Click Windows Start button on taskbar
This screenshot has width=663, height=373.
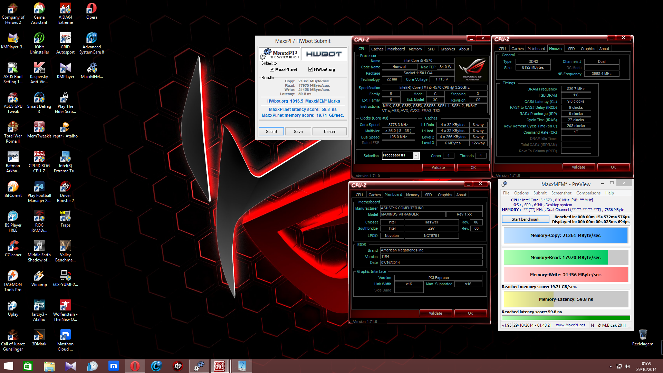[x=8, y=366]
